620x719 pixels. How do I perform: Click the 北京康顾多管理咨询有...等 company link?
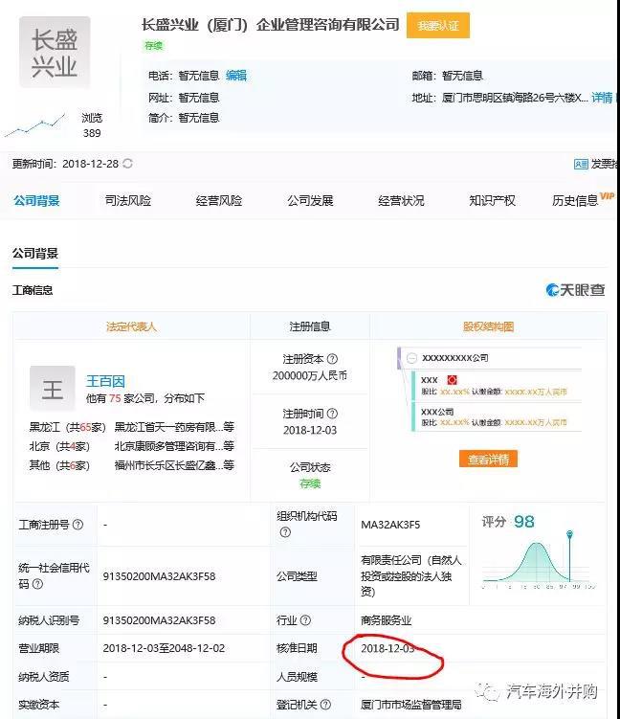coord(174,446)
